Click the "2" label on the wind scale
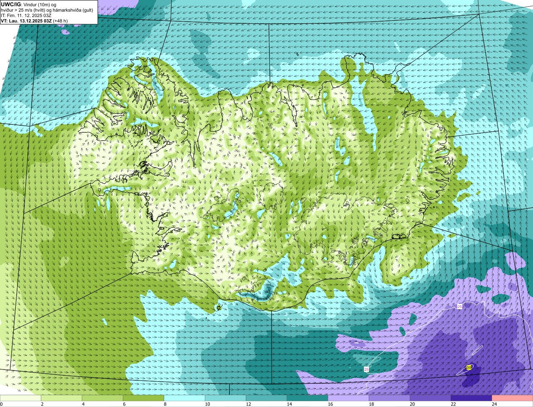This screenshot has height=407, width=533. [42, 404]
